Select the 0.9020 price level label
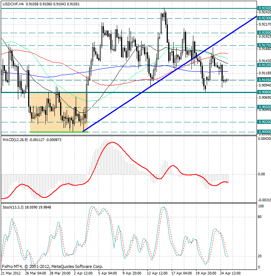 [265, 122]
